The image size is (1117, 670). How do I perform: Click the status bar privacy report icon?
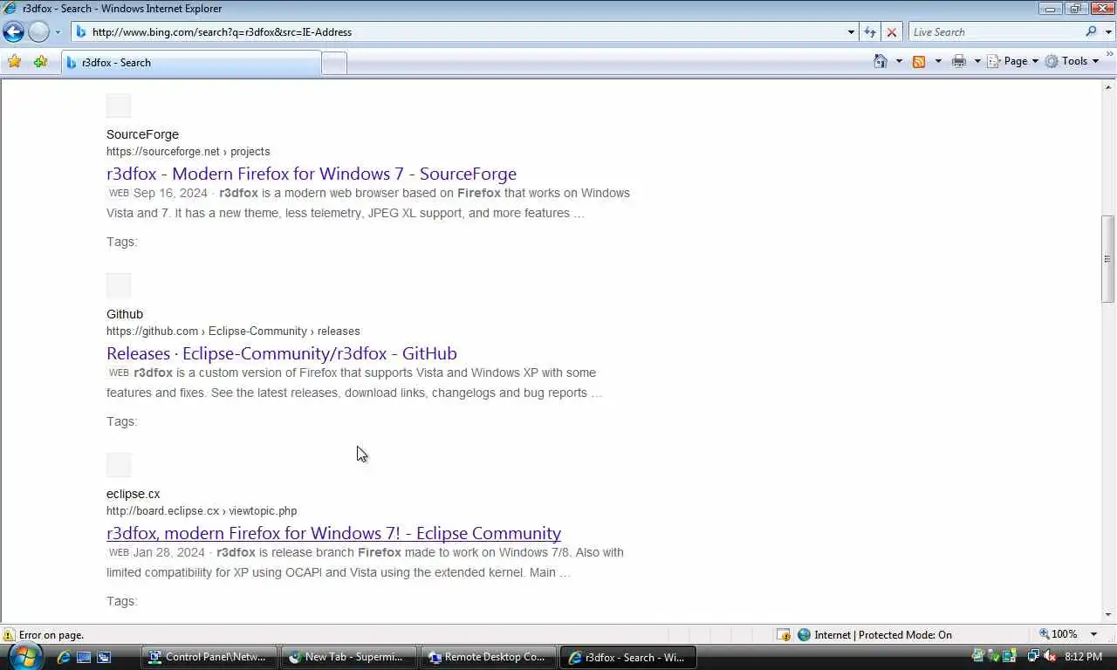coord(784,635)
